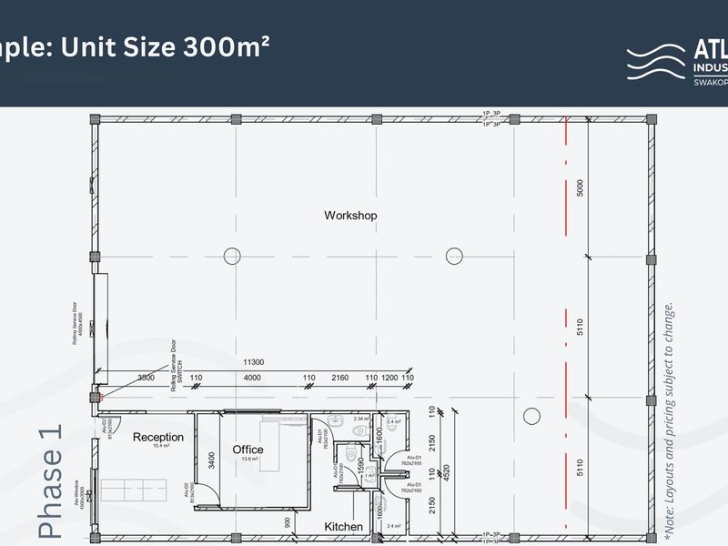
Task: Select the 'Alu-Window 1500x2000' label
Action: (x=79, y=494)
